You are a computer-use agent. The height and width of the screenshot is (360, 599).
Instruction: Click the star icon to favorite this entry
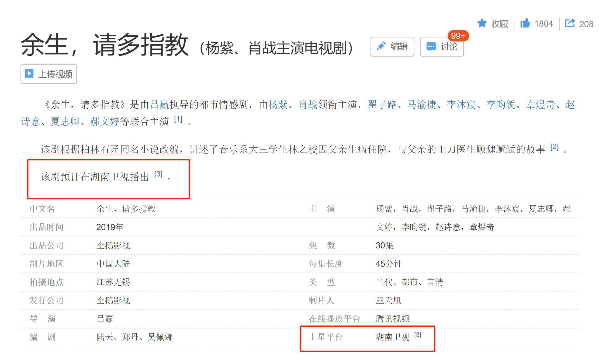(x=483, y=23)
